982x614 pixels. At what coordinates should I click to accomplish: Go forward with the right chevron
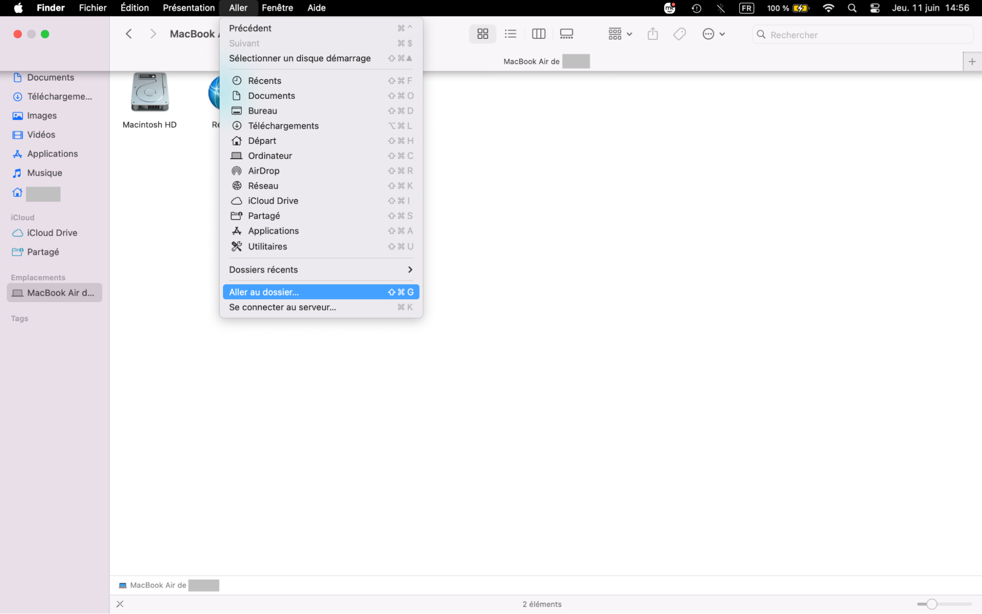pyautogui.click(x=153, y=34)
